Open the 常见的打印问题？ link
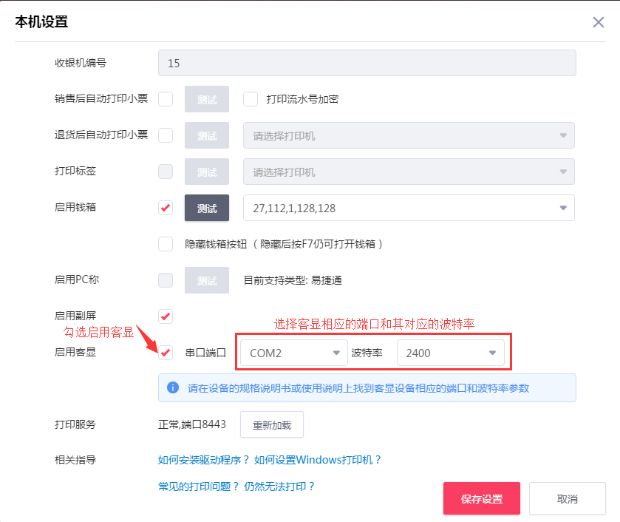620x522 pixels. point(199,486)
